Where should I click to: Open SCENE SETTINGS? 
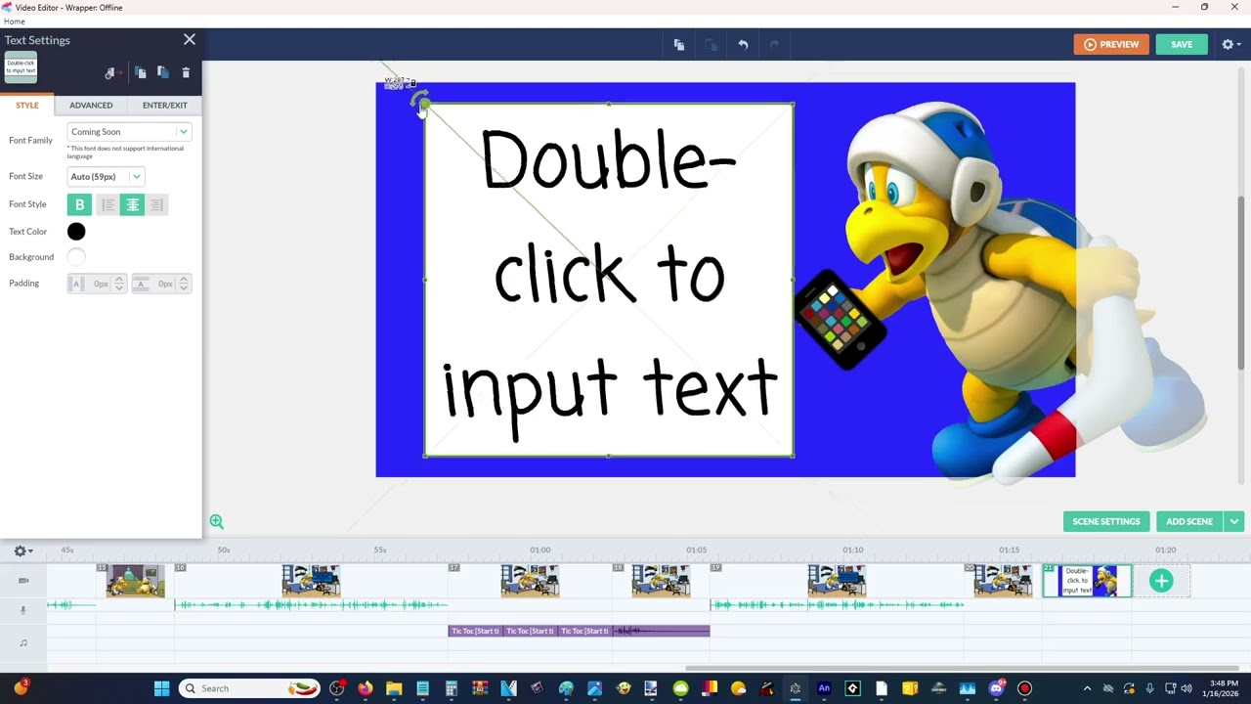(x=1106, y=521)
